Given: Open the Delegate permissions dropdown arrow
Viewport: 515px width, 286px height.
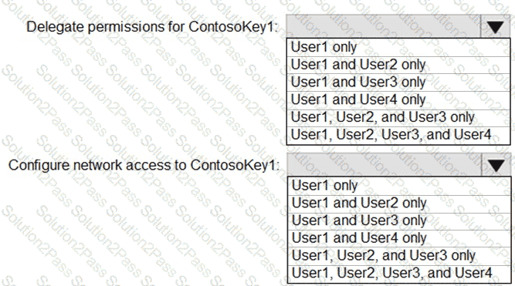Looking at the screenshot, I should 495,26.
